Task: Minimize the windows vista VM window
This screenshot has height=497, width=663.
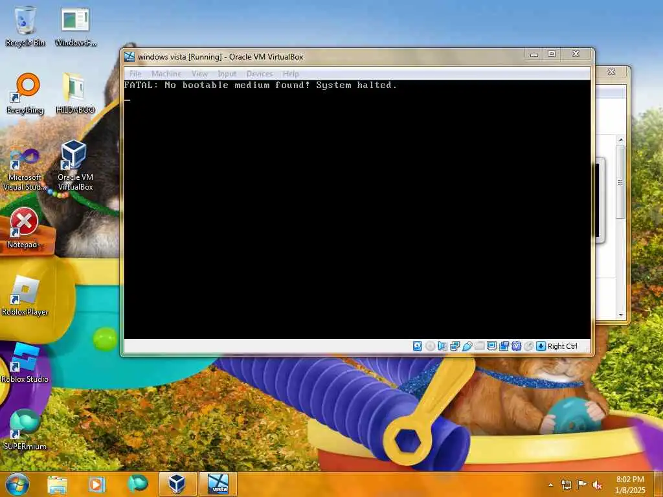Action: [x=534, y=54]
